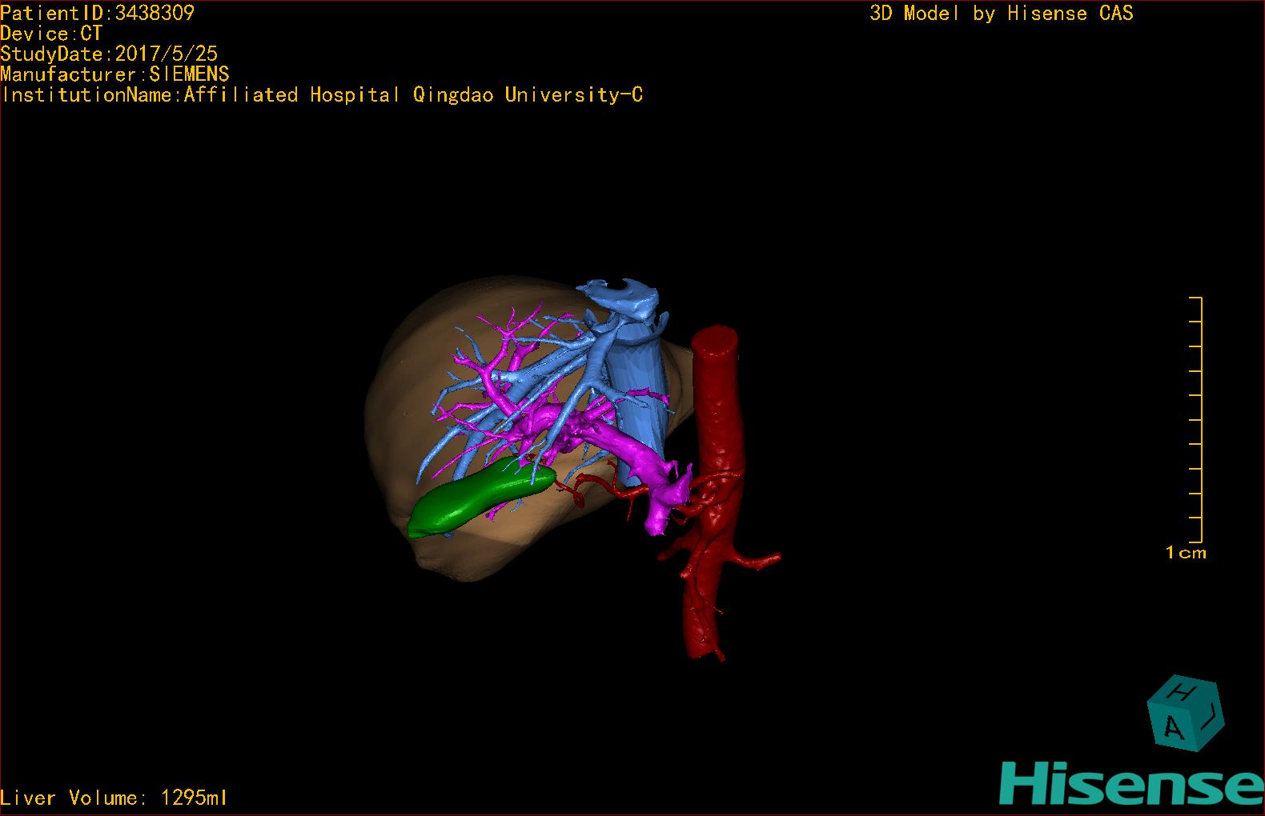
Task: Select the green gallbladder in the model
Action: coord(476,499)
